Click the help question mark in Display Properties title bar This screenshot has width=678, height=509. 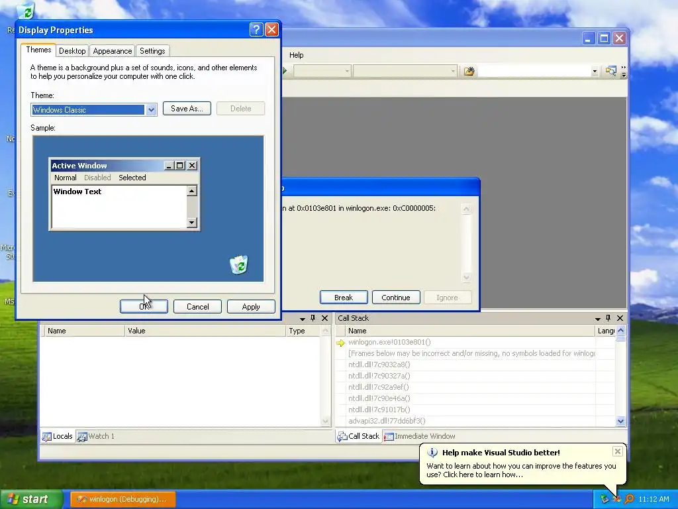[256, 29]
